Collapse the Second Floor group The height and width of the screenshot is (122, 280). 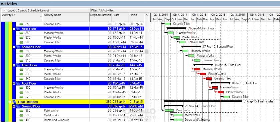point(14,47)
